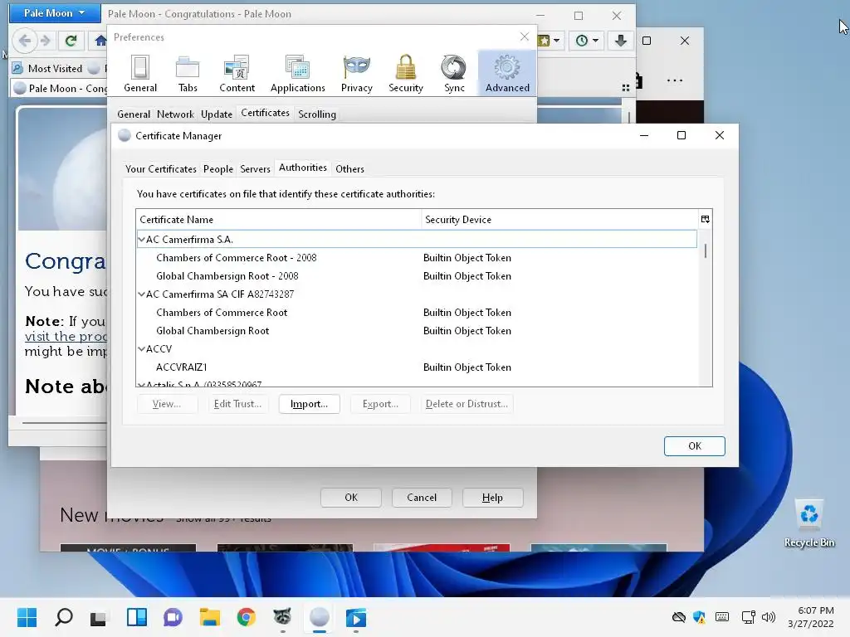Open the Security padlock preferences icon
This screenshot has height=637, width=850.
point(405,74)
